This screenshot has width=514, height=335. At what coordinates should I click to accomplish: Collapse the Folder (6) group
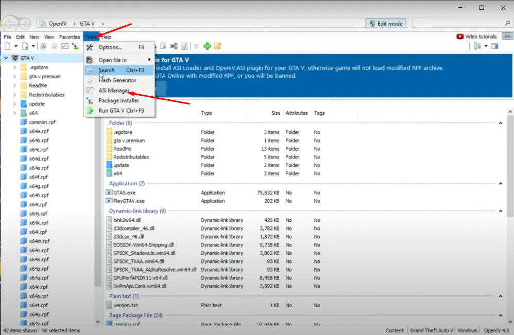coord(501,123)
